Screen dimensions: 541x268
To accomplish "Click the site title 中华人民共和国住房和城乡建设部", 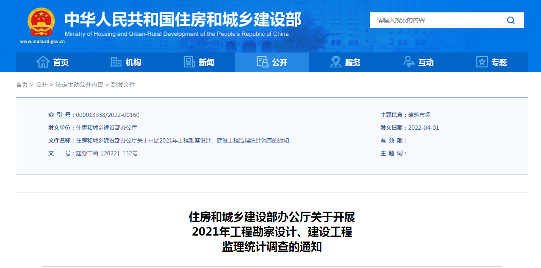I will pos(183,19).
